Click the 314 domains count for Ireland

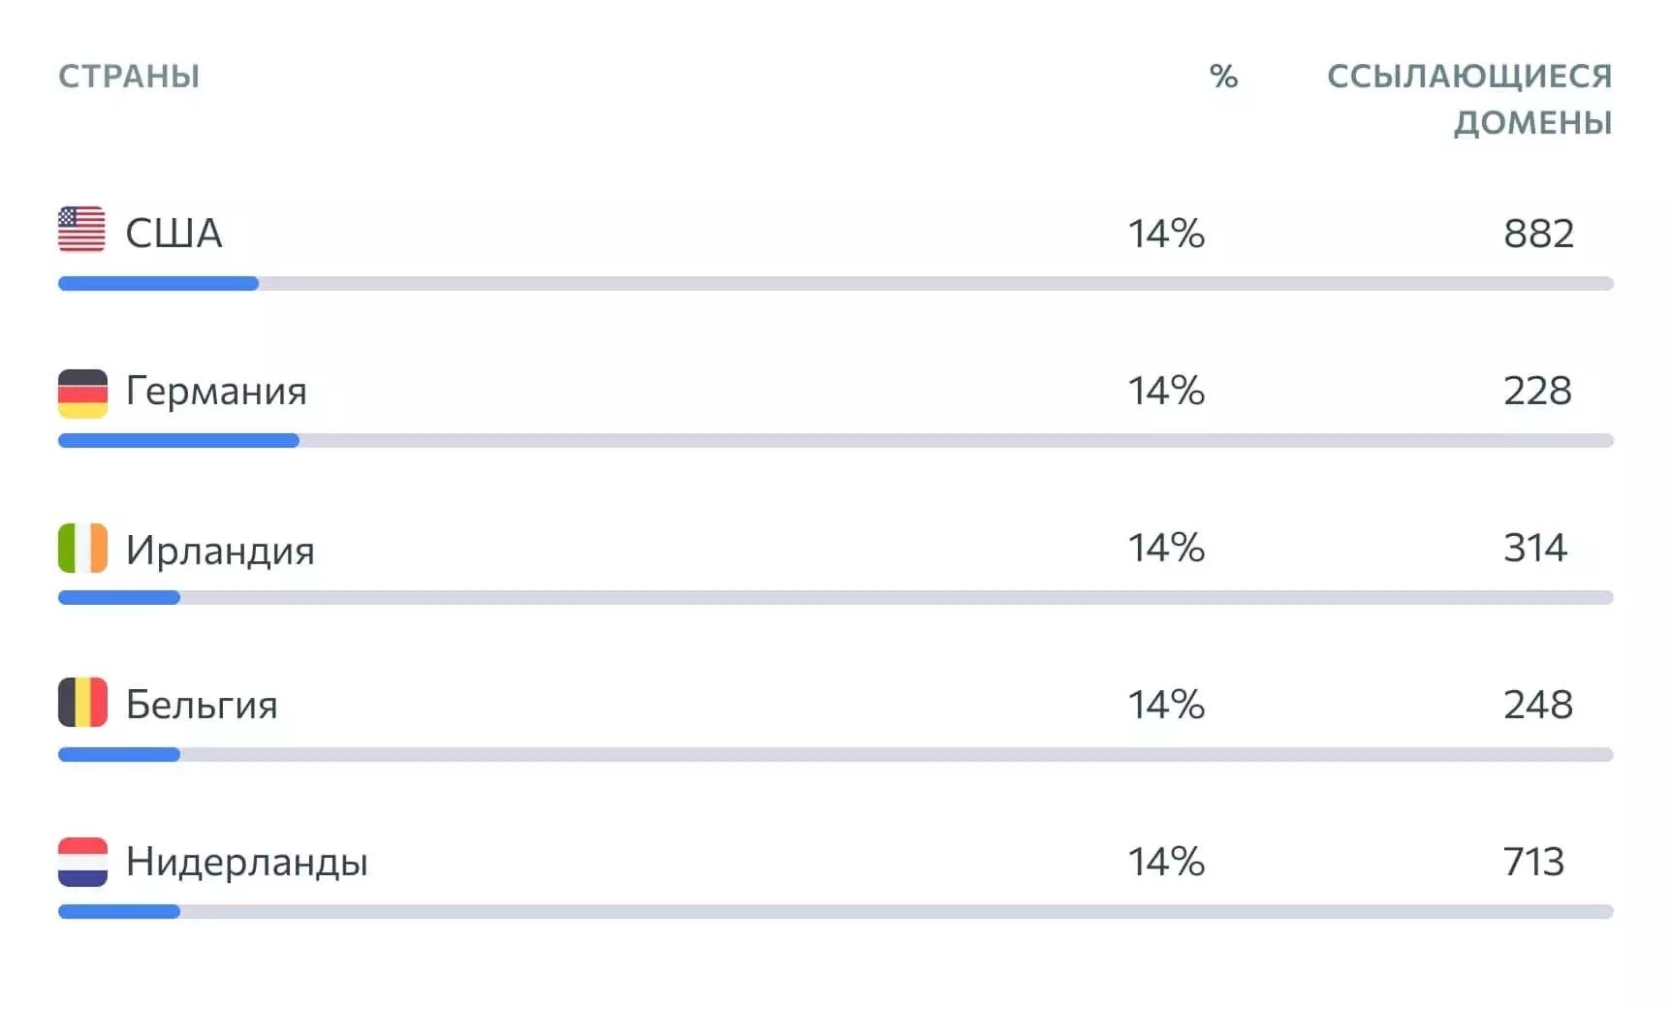pos(1534,548)
